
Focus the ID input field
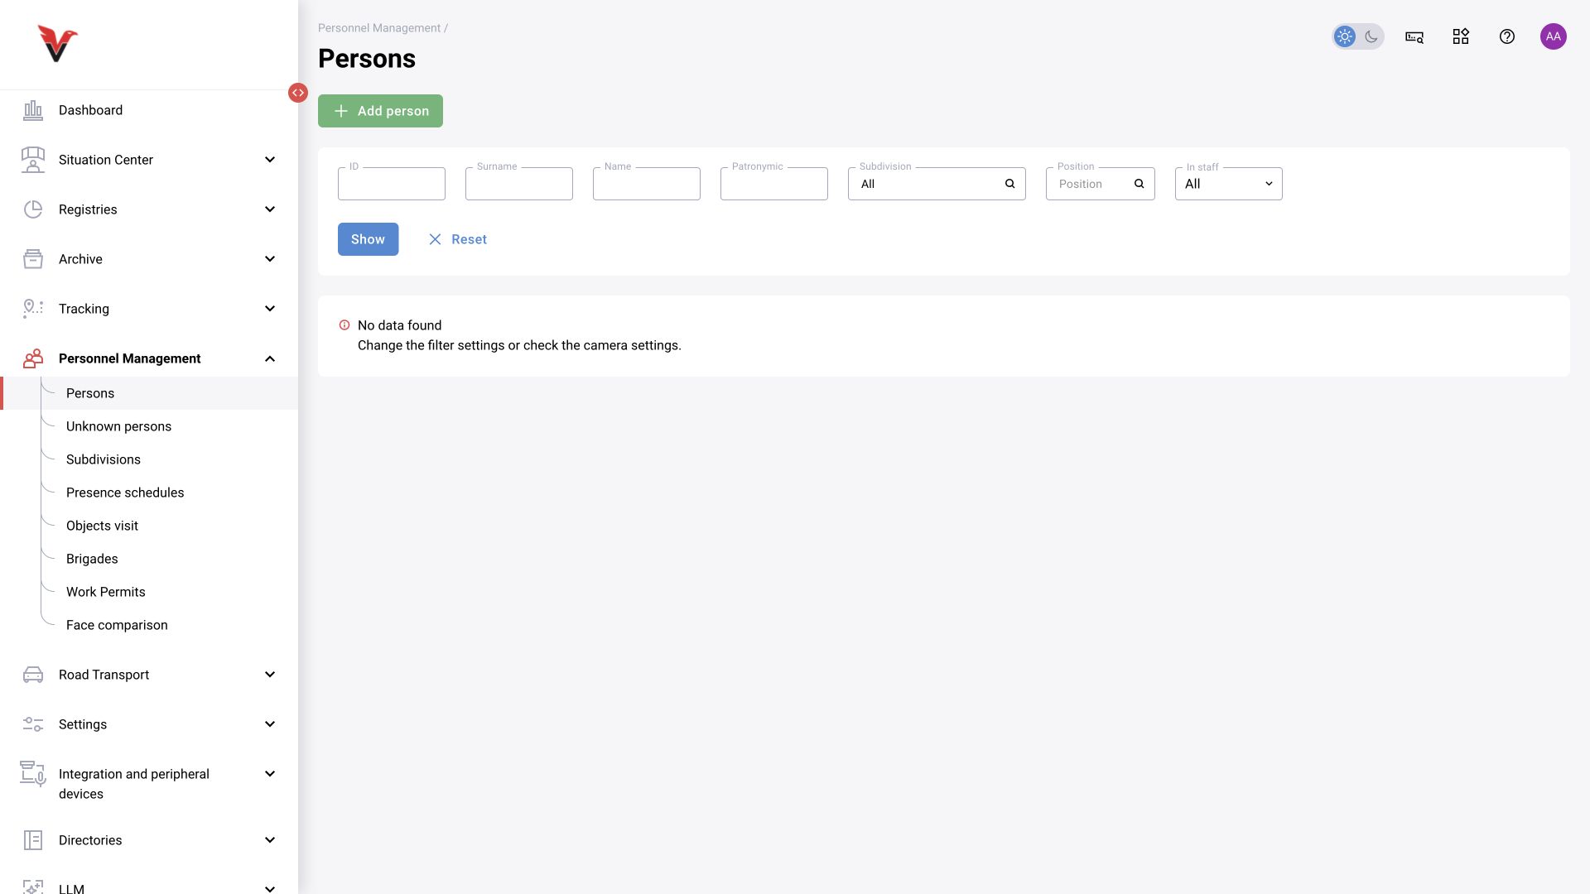point(392,184)
